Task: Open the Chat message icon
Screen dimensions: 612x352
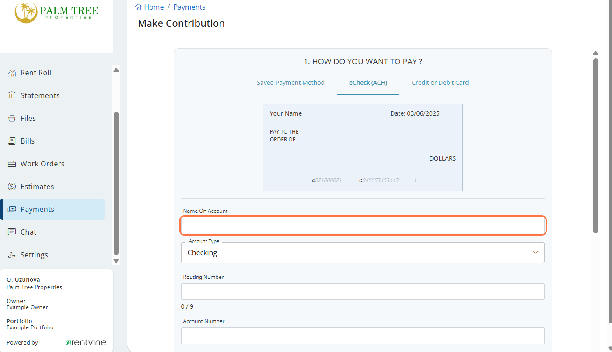Action: pos(12,232)
